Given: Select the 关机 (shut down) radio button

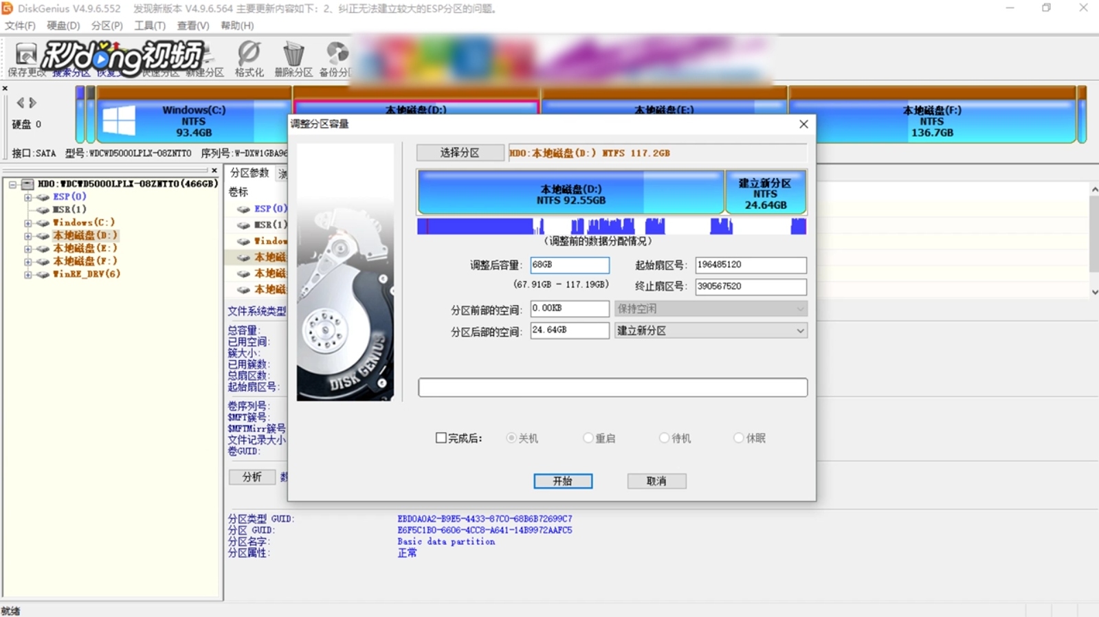Looking at the screenshot, I should click(x=511, y=438).
